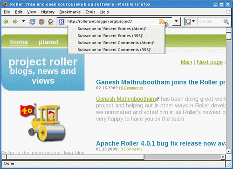Click inside the Google search field
The width and height of the screenshot is (233, 169).
pyautogui.click(x=210, y=21)
